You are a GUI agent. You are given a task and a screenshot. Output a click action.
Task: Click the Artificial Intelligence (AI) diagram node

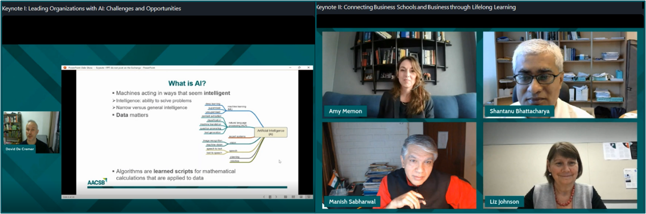point(270,132)
